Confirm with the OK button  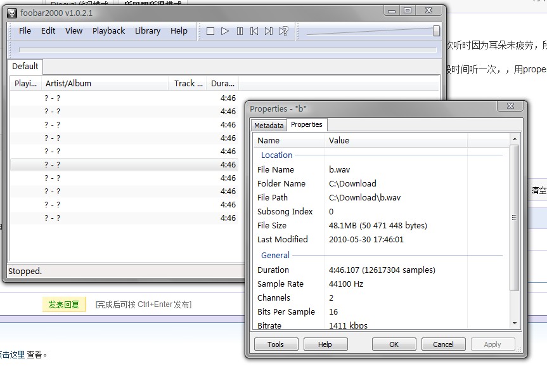pos(394,344)
